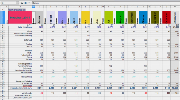Click the Name Box showing C2
The height and width of the screenshot is (100, 180).
(x=8, y=3)
